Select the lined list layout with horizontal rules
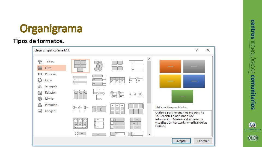This screenshot has height=147, width=262. coord(136,66)
